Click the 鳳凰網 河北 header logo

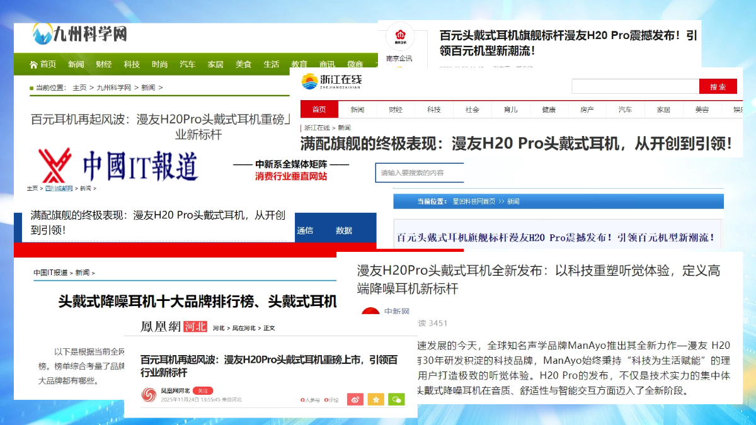[174, 327]
